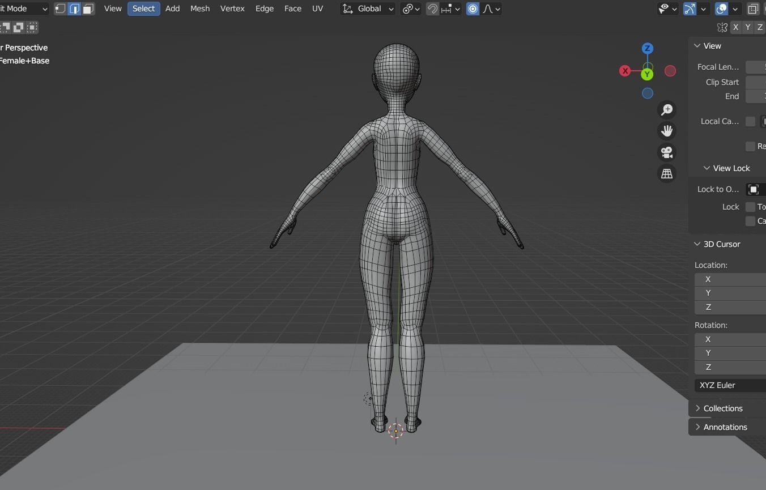Switch perspective/orthographic grid icon
This screenshot has height=490, width=766.
coord(667,174)
